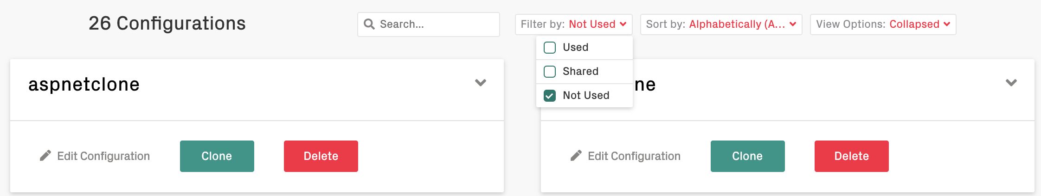The image size is (1041, 196).
Task: Enable the Shared filter checkbox
Action: (550, 72)
